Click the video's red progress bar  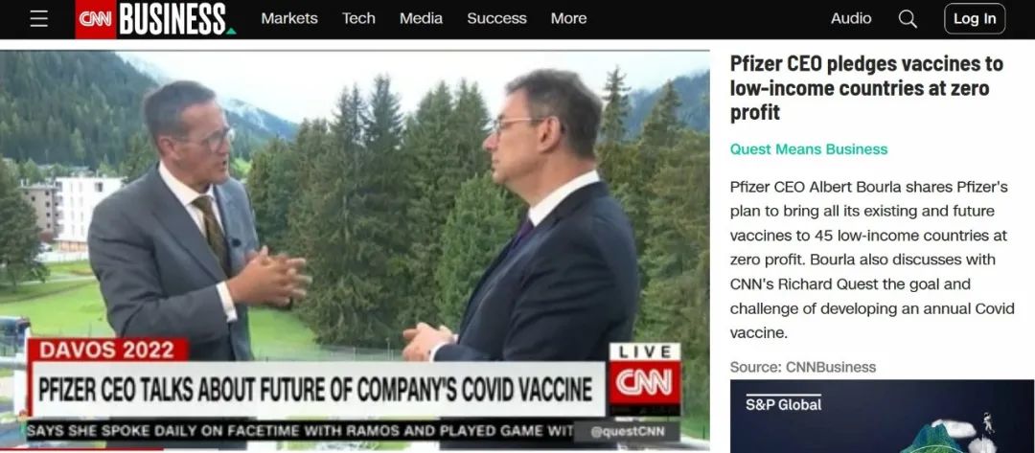[80, 450]
